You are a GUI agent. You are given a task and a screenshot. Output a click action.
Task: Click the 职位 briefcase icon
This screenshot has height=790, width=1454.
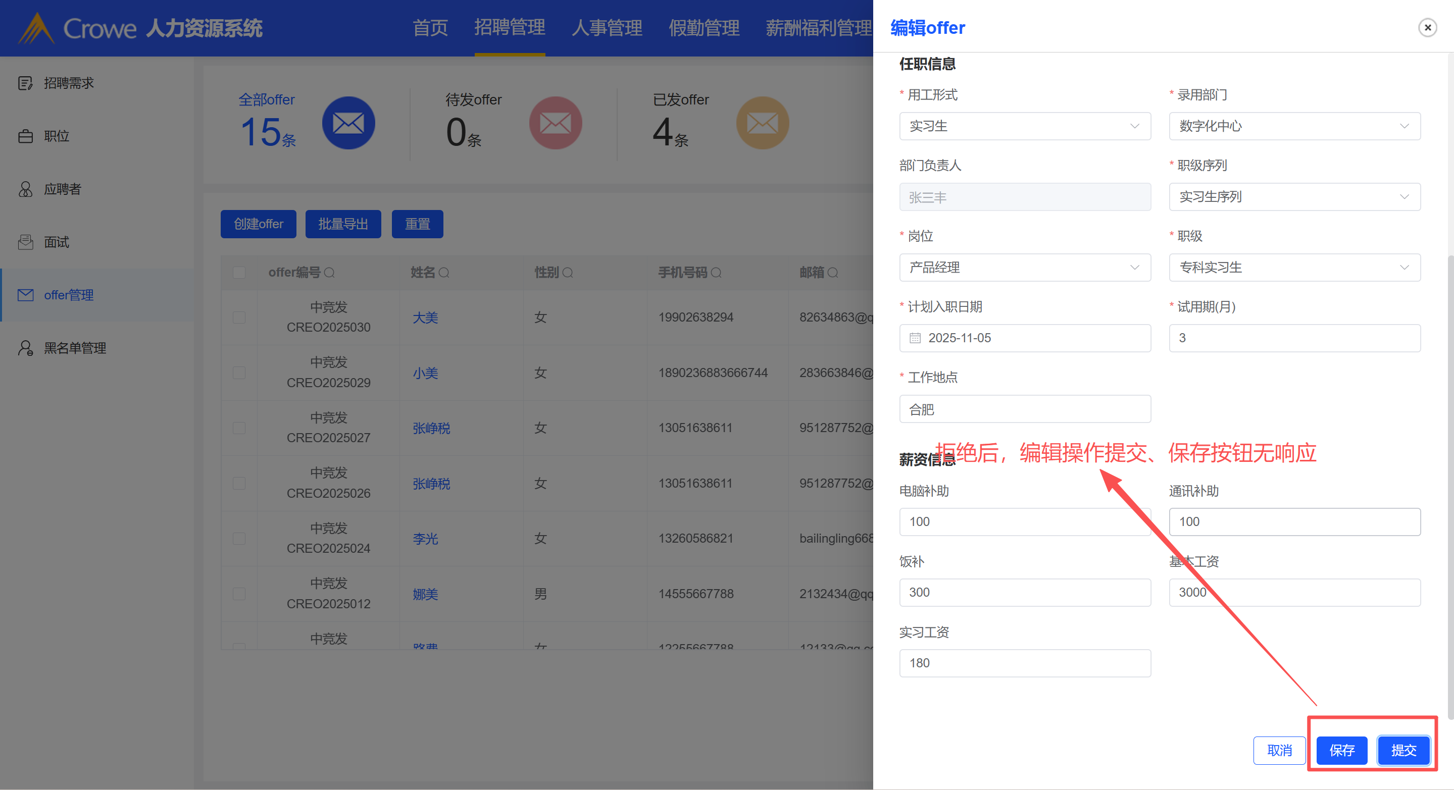[x=25, y=137]
